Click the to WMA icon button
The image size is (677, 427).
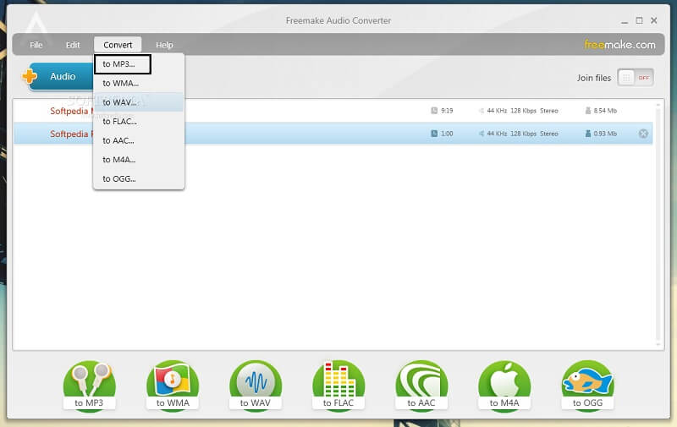(173, 386)
